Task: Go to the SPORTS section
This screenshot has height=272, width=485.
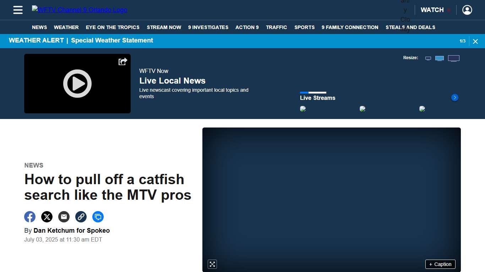Action: [x=304, y=27]
